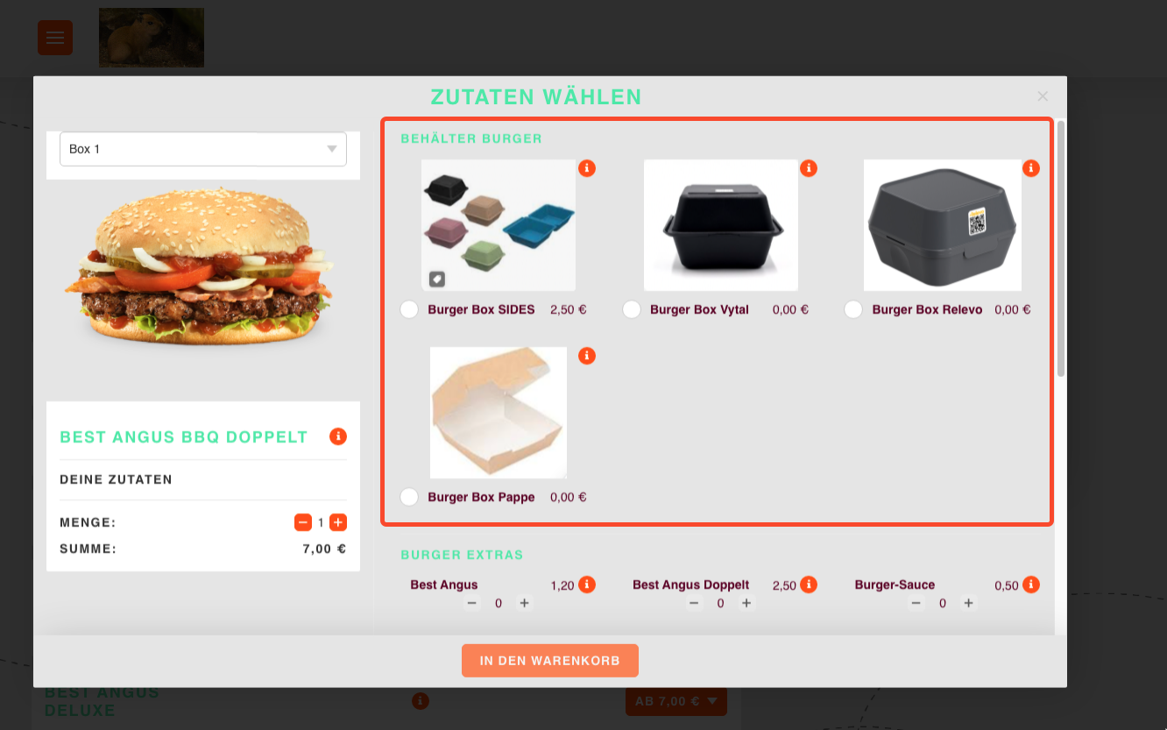Close the Zutaten wählen dialog
This screenshot has width=1167, height=730.
[1043, 96]
